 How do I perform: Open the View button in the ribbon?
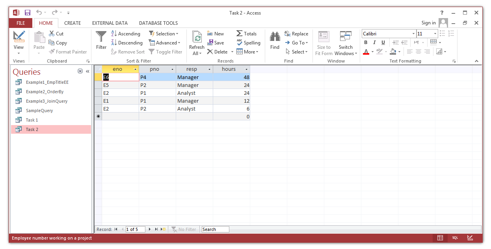pos(19,43)
